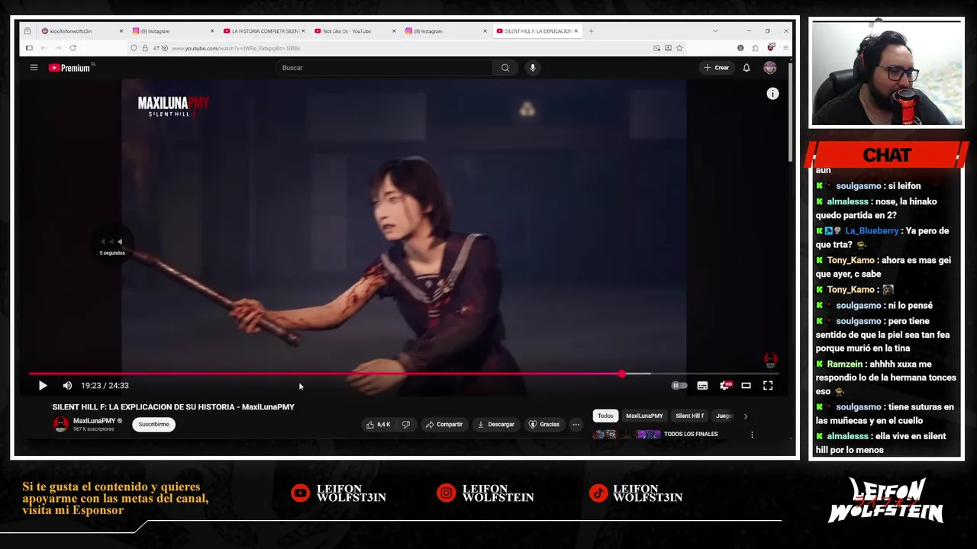Go to YouTube Premium home logo
Screen dimensions: 977x549
click(x=69, y=68)
